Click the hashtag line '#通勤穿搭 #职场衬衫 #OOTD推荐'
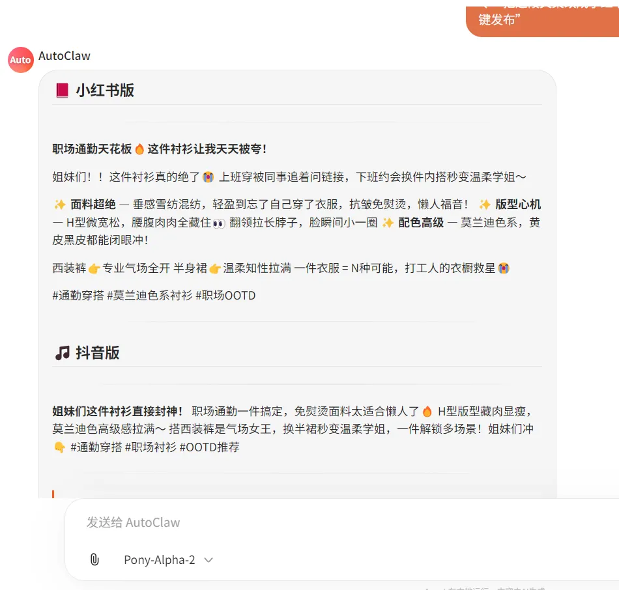Image resolution: width=619 pixels, height=590 pixels. click(155, 447)
